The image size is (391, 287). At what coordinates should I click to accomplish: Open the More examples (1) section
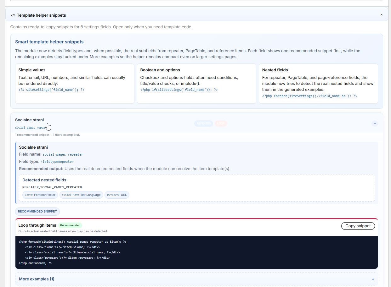coord(37,279)
